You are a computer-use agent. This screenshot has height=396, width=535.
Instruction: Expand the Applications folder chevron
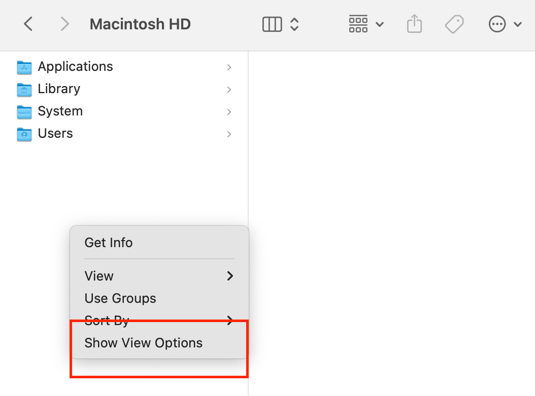[x=229, y=67]
